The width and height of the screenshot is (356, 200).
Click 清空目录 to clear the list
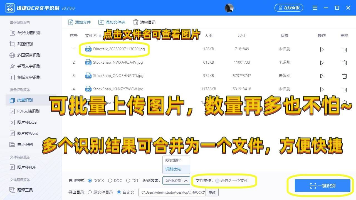pos(144,22)
